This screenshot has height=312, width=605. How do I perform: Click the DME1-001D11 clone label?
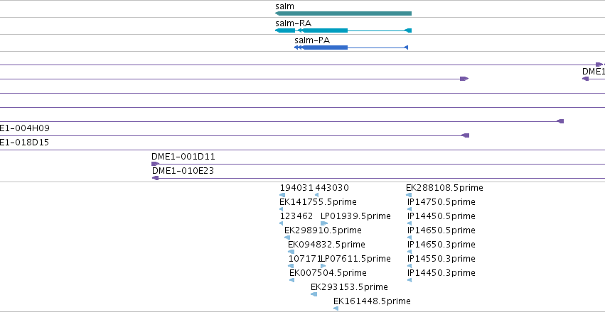183,157
